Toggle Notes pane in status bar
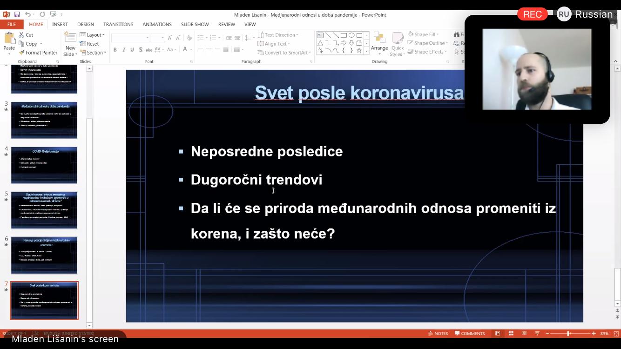621x349 pixels. (x=438, y=334)
